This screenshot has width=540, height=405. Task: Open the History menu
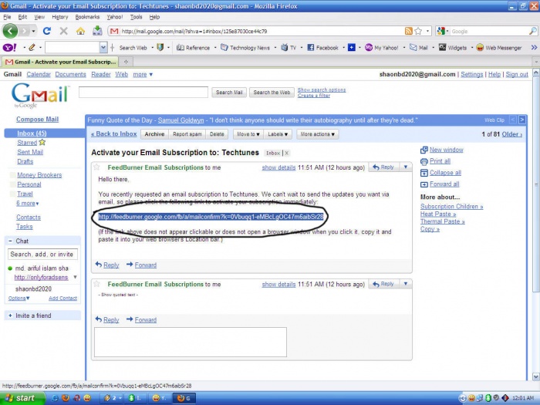click(x=60, y=17)
